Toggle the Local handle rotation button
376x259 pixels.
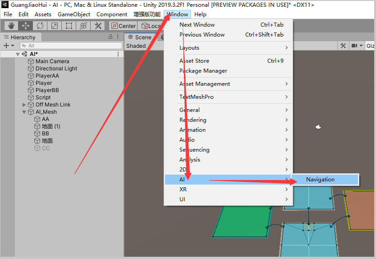click(x=151, y=26)
